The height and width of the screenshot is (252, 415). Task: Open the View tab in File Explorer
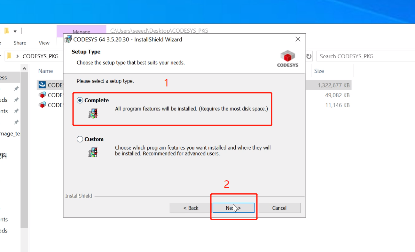point(44,43)
